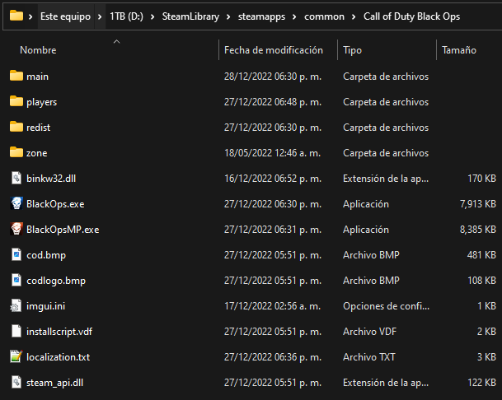The height and width of the screenshot is (400, 502).
Task: Click the codlogo.bmp image file icon
Action: click(x=16, y=280)
